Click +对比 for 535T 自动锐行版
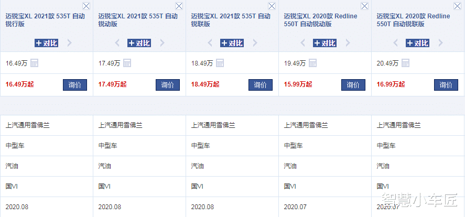The image size is (465, 217). (x=46, y=43)
